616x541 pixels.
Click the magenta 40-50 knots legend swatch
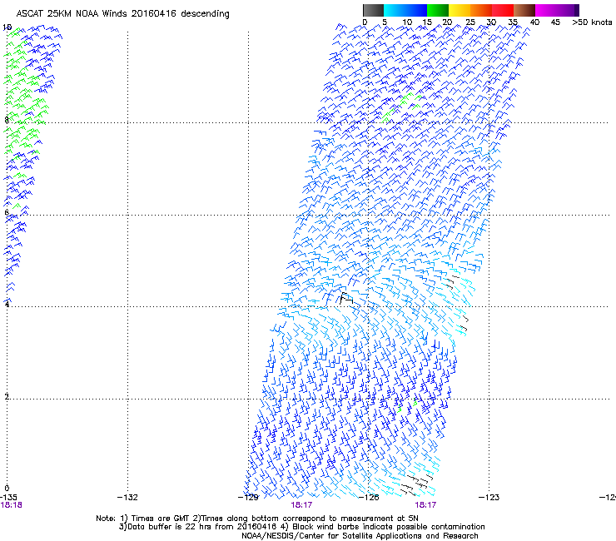(554, 10)
